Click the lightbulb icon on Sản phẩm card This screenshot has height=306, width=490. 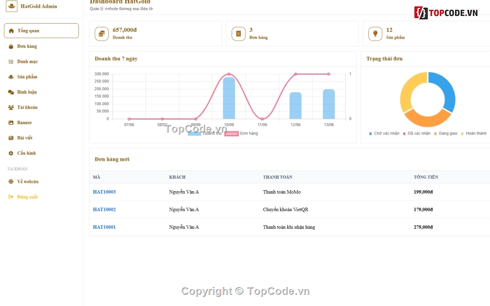pyautogui.click(x=375, y=33)
